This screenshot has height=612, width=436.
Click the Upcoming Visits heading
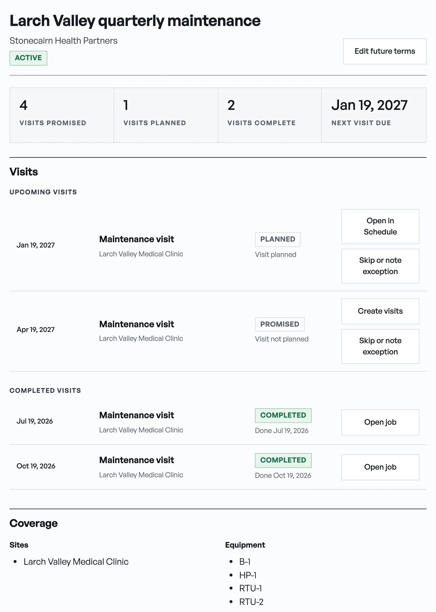[43, 192]
